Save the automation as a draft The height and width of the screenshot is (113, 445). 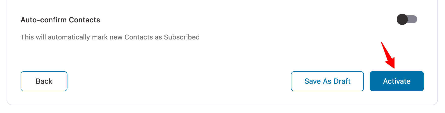[x=327, y=81]
